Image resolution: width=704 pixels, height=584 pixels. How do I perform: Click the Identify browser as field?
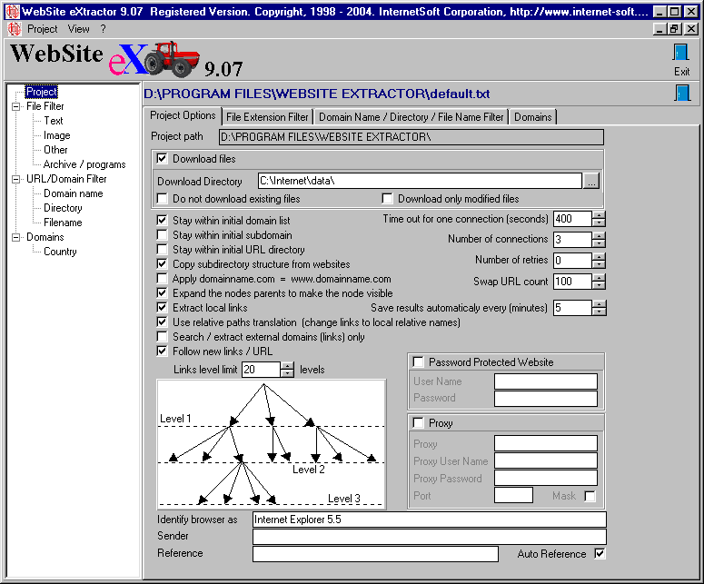430,520
